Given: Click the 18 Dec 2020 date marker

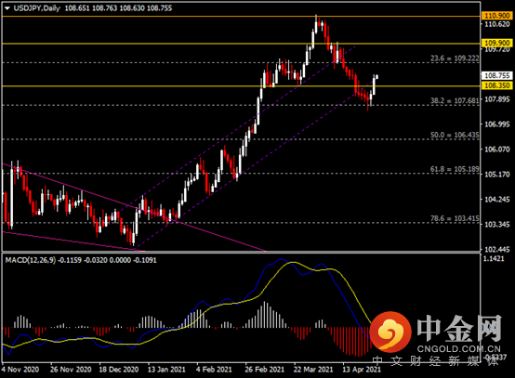Looking at the screenshot, I should coord(119,370).
